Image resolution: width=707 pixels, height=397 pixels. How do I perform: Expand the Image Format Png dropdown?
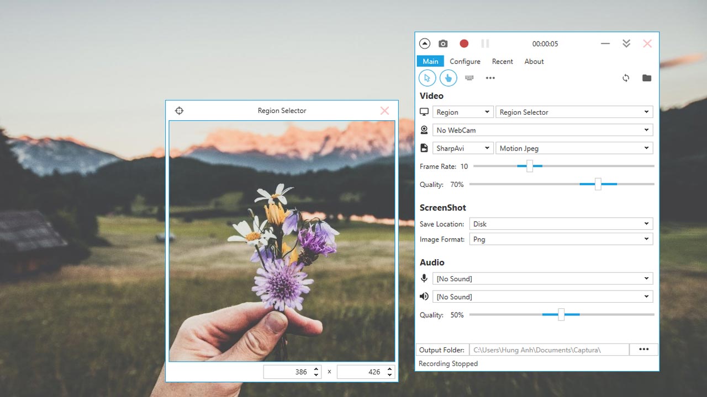tap(561, 239)
